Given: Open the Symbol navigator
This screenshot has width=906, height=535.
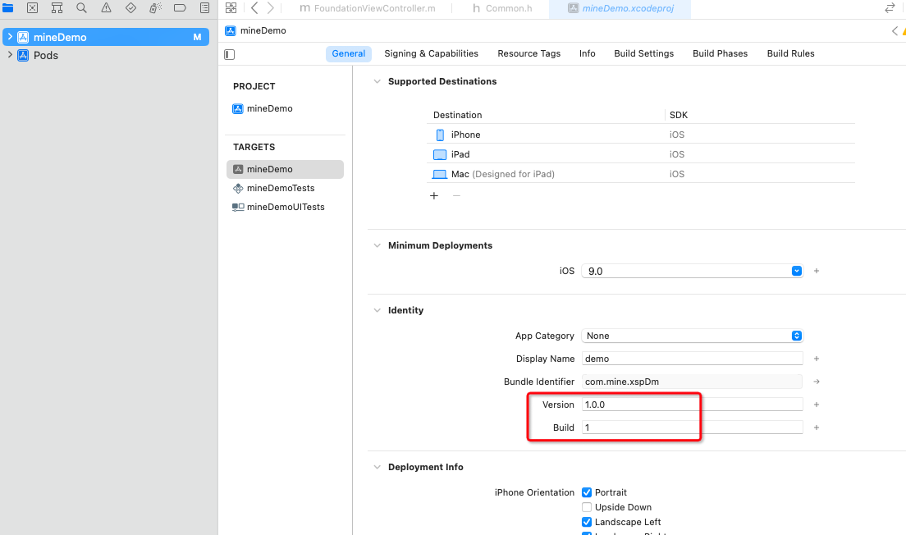Looking at the screenshot, I should click(x=57, y=7).
